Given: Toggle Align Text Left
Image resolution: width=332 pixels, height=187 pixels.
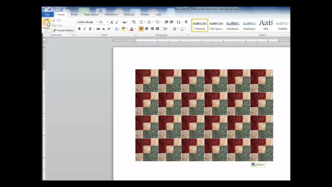Looking at the screenshot, I should click(141, 29).
